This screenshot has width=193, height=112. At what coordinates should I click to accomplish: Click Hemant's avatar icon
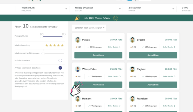[77, 99]
